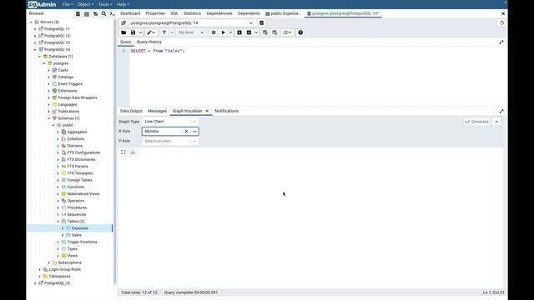534x300 pixels.
Task: Open query tool Help question mark icon
Action: point(300,32)
